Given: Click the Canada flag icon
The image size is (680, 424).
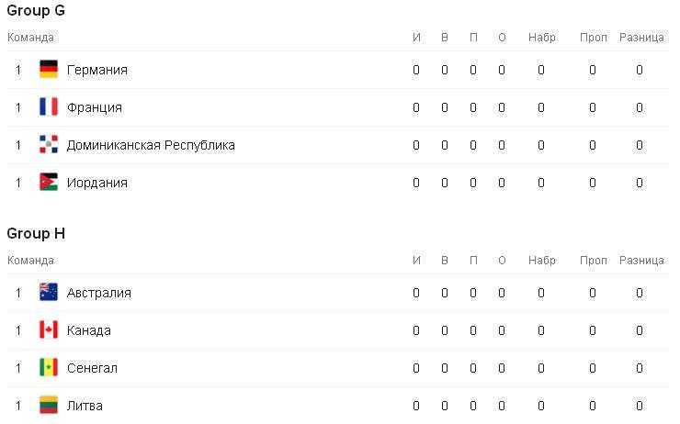Looking at the screenshot, I should point(49,330).
